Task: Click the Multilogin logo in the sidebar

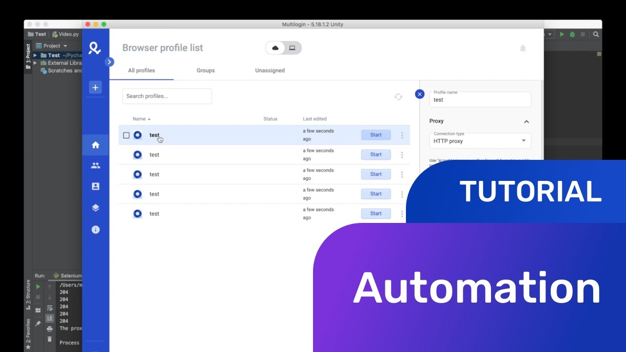Action: (95, 48)
